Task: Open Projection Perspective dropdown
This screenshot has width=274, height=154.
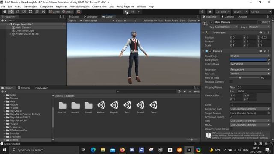Action: pyautogui.click(x=250, y=69)
